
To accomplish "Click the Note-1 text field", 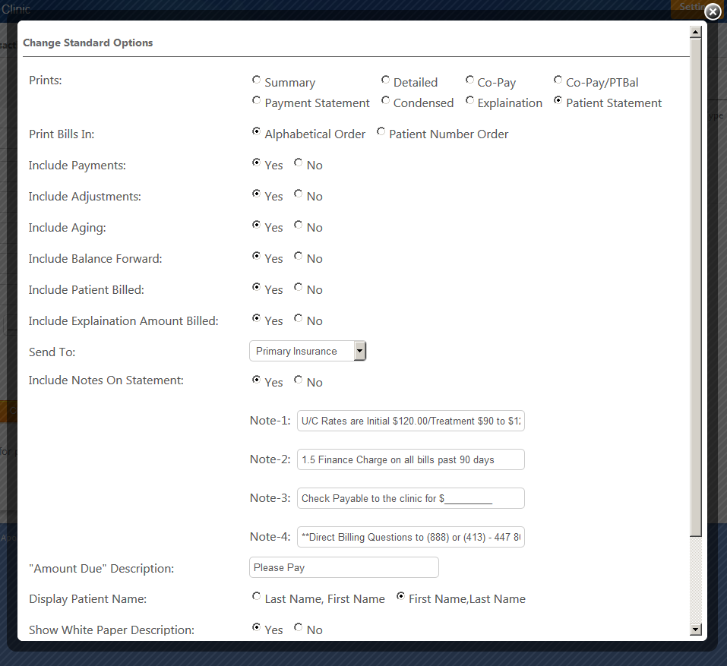I will point(410,421).
